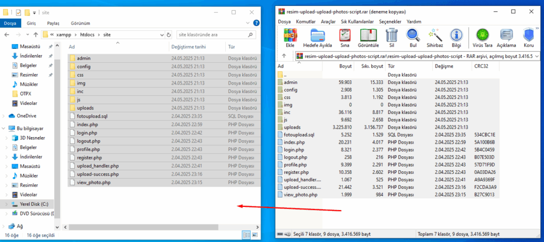
Task: Open Yerel Disk (C:) in navigation pane
Action: 33,204
